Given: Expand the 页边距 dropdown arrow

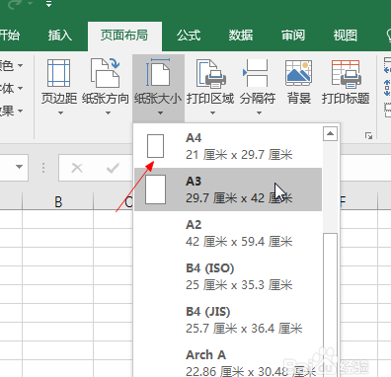Looking at the screenshot, I should (60, 113).
